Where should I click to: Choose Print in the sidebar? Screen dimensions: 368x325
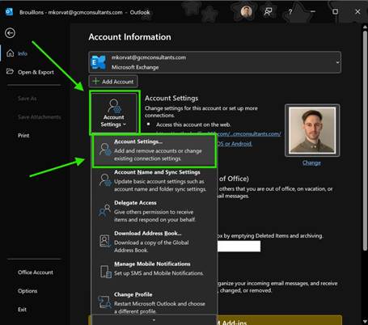coord(23,136)
